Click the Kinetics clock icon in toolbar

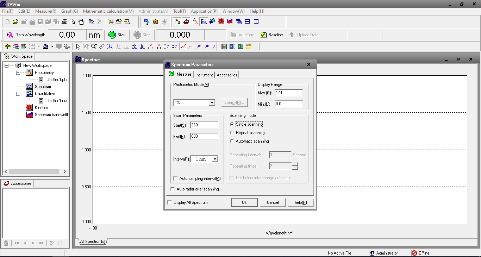221,21
